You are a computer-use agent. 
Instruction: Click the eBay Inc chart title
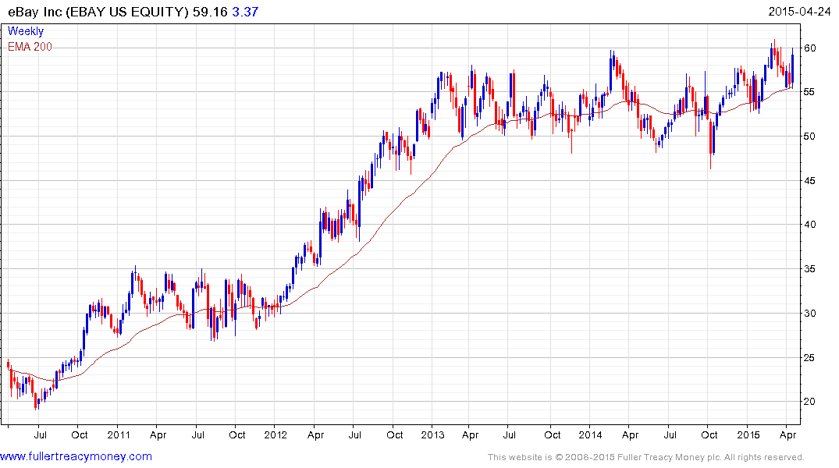[98, 12]
